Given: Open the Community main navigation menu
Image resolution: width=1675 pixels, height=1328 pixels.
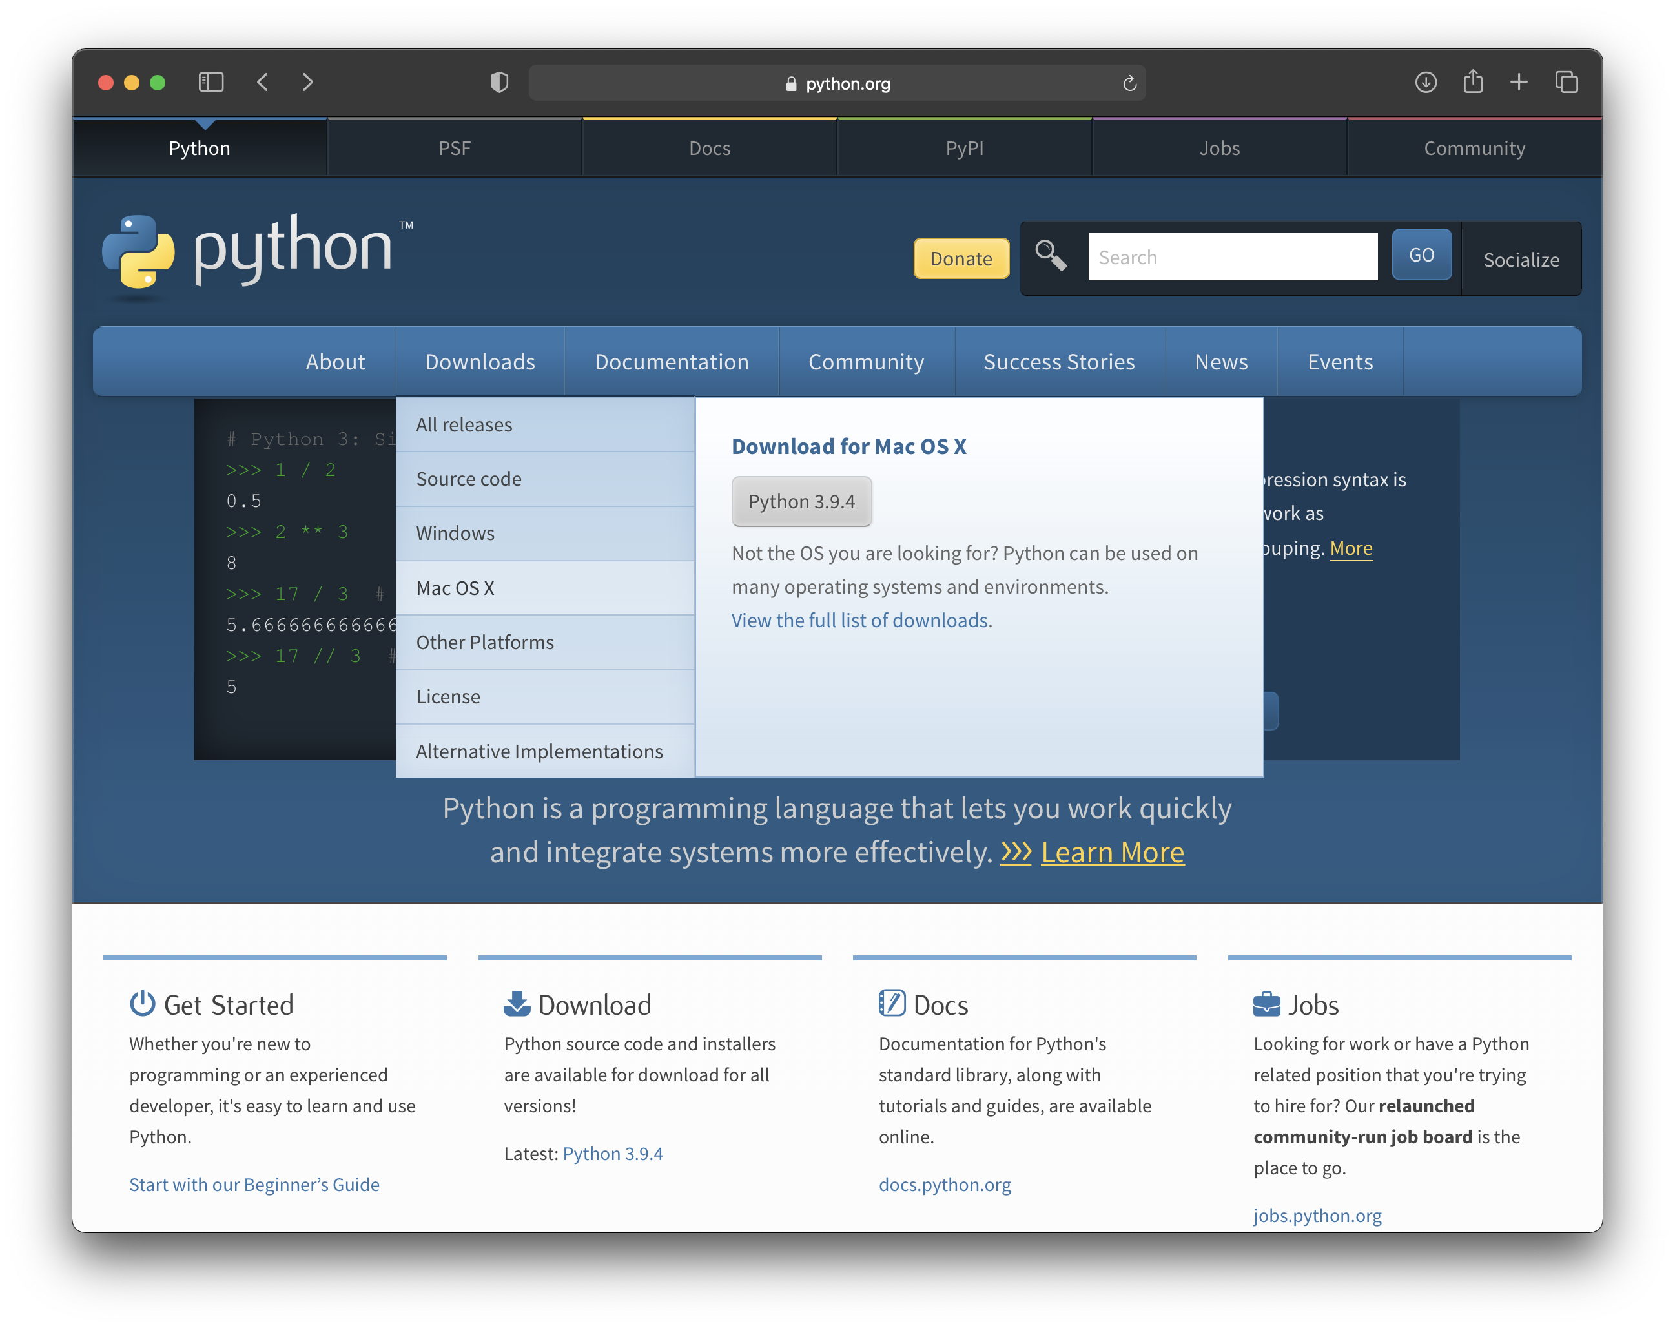Looking at the screenshot, I should (867, 361).
